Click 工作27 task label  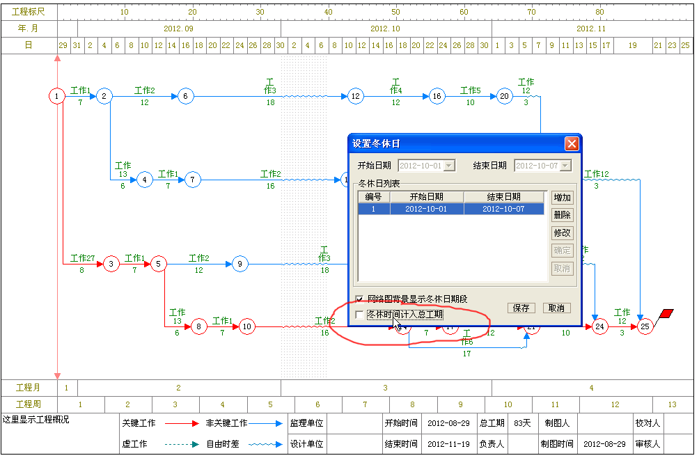(82, 258)
